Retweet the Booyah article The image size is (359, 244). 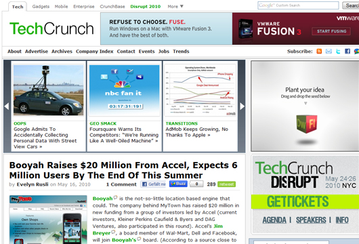click(226, 184)
